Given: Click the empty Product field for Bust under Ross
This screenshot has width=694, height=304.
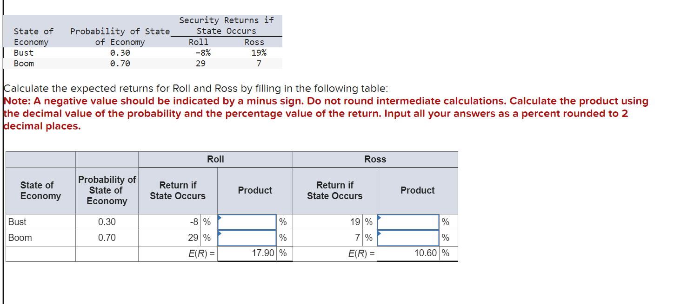Looking at the screenshot, I should point(408,222).
